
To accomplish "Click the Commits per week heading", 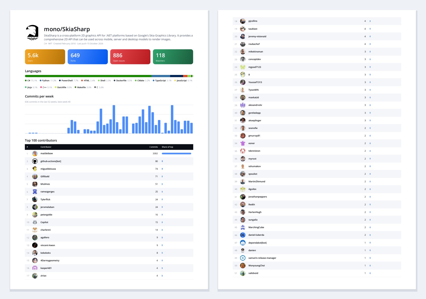I will coord(39,96).
